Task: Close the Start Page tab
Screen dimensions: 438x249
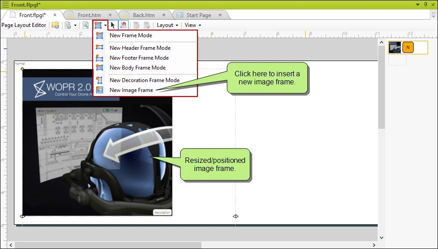Action: coord(220,15)
